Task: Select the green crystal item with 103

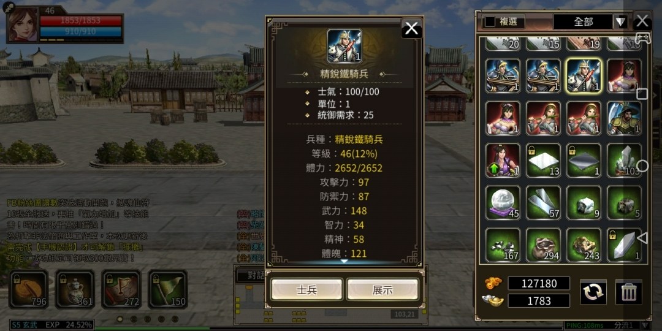Action: pyautogui.click(x=624, y=161)
